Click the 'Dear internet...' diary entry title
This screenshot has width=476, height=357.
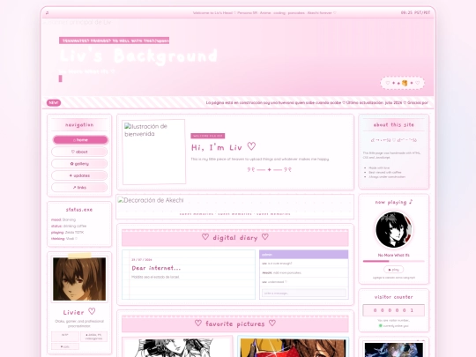coord(156,268)
